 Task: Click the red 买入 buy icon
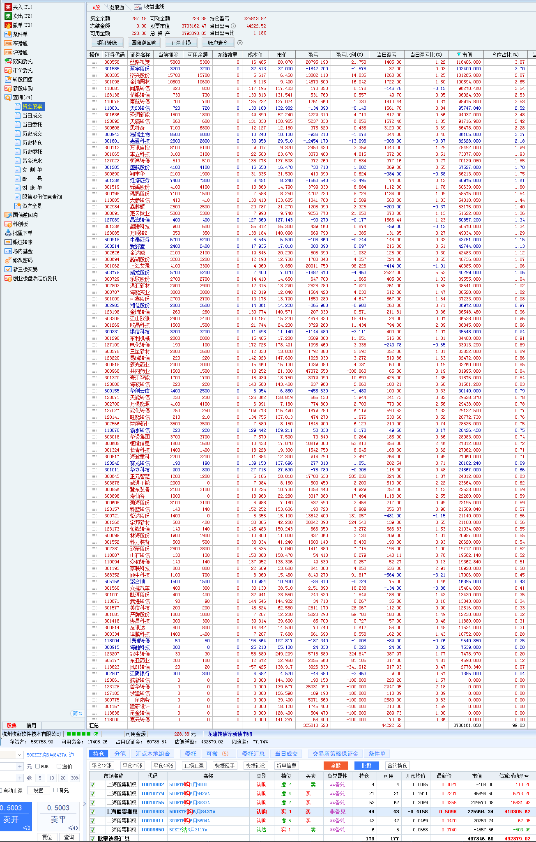click(x=8, y=7)
